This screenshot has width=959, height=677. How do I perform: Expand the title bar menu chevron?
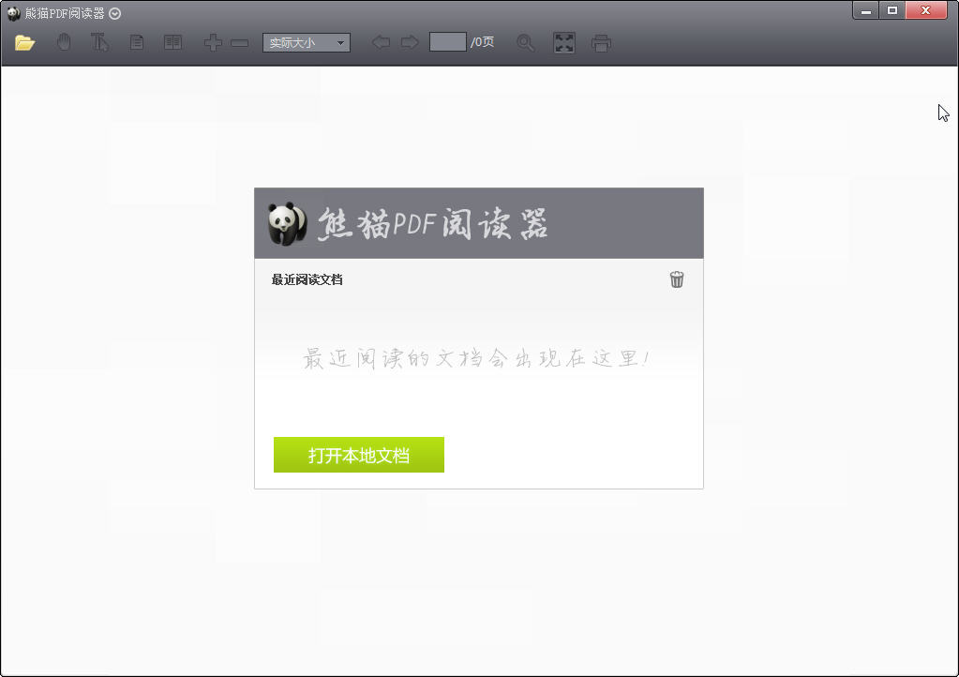coord(113,13)
